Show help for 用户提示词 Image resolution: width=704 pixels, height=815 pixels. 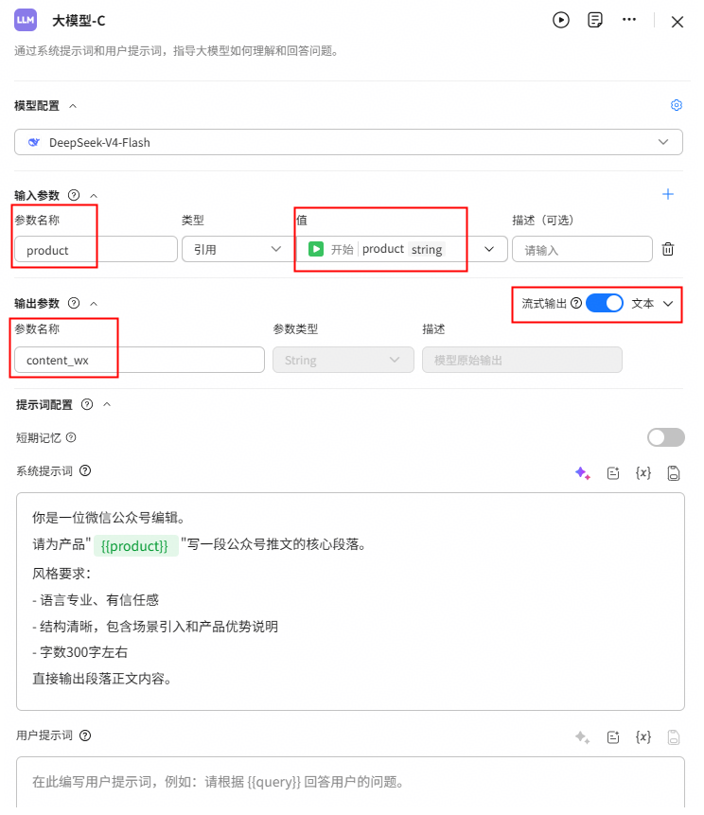(x=85, y=735)
